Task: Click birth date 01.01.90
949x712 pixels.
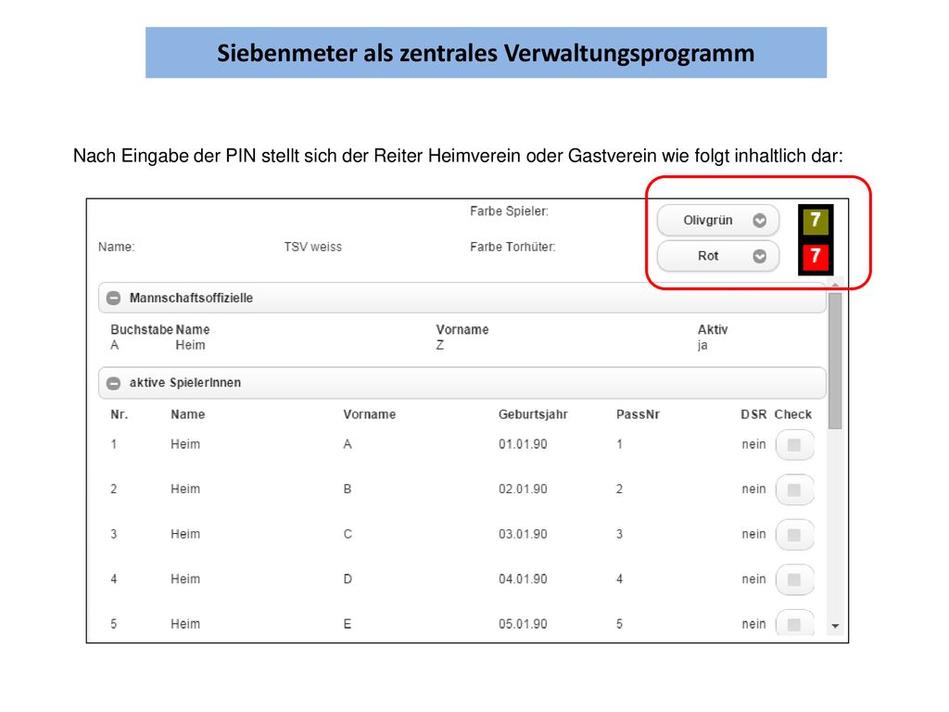Action: tap(523, 444)
